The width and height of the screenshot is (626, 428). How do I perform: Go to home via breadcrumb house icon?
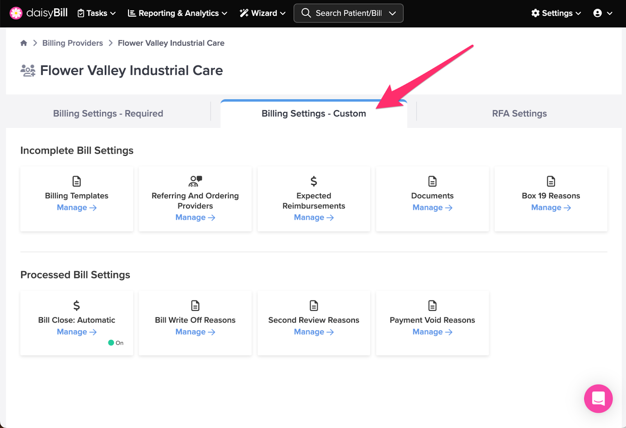(x=24, y=43)
